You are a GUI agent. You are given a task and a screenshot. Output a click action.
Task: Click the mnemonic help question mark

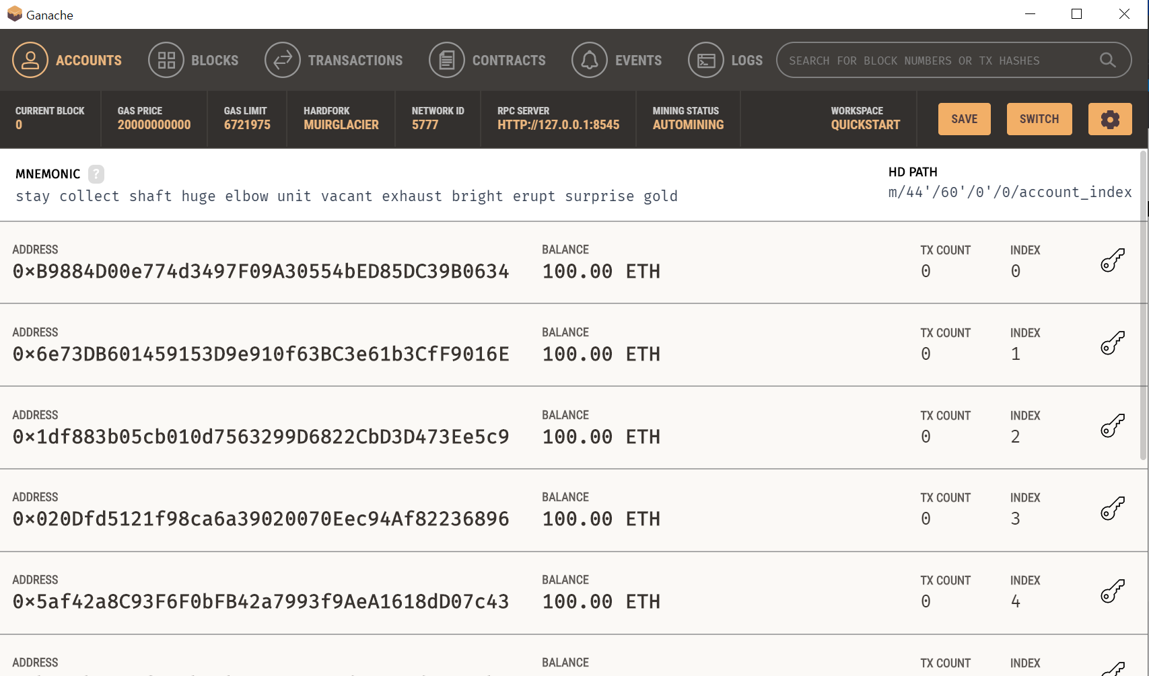[x=96, y=174]
